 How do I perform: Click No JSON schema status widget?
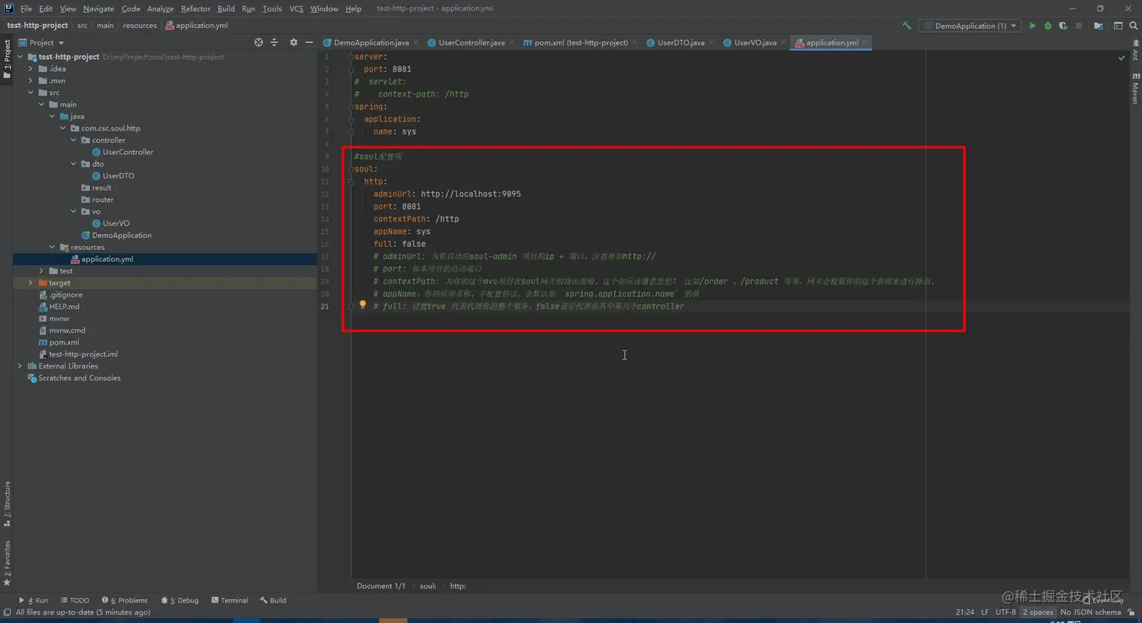[x=1091, y=612]
